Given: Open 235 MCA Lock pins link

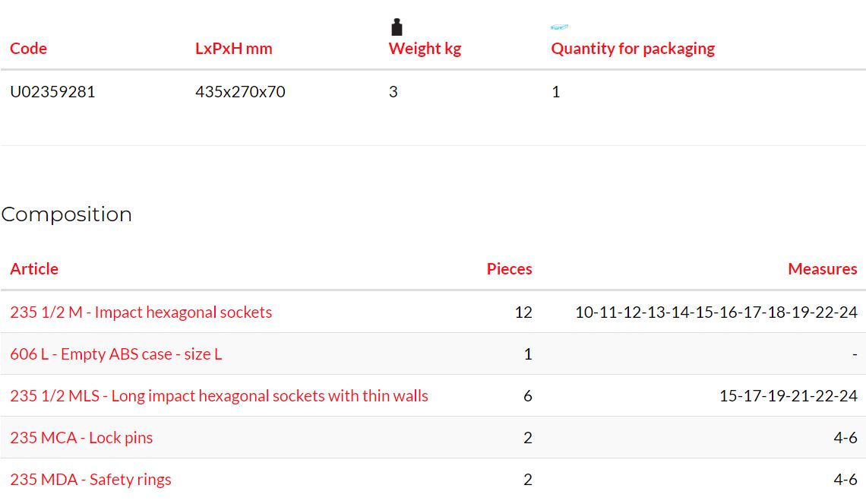Looking at the screenshot, I should [x=81, y=437].
